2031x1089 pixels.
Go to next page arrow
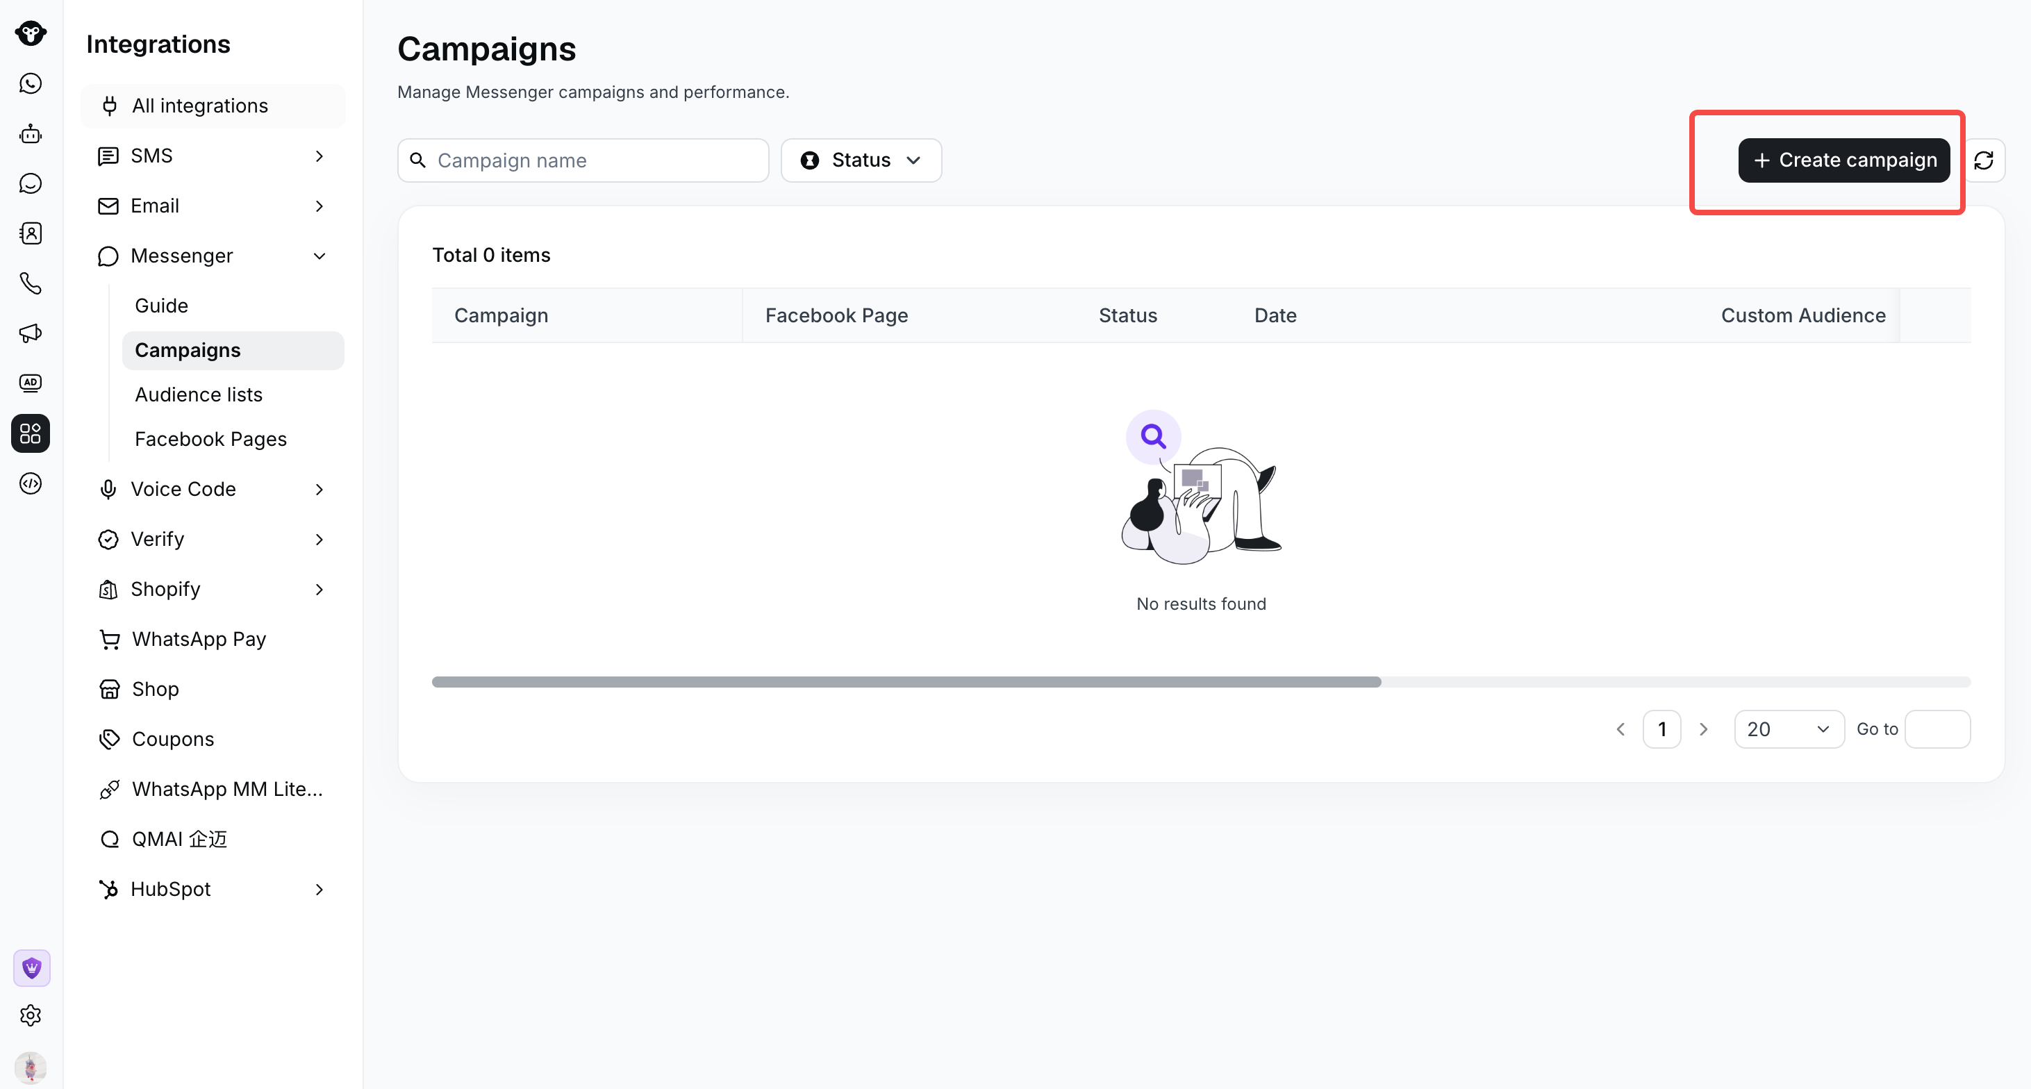pyautogui.click(x=1704, y=729)
